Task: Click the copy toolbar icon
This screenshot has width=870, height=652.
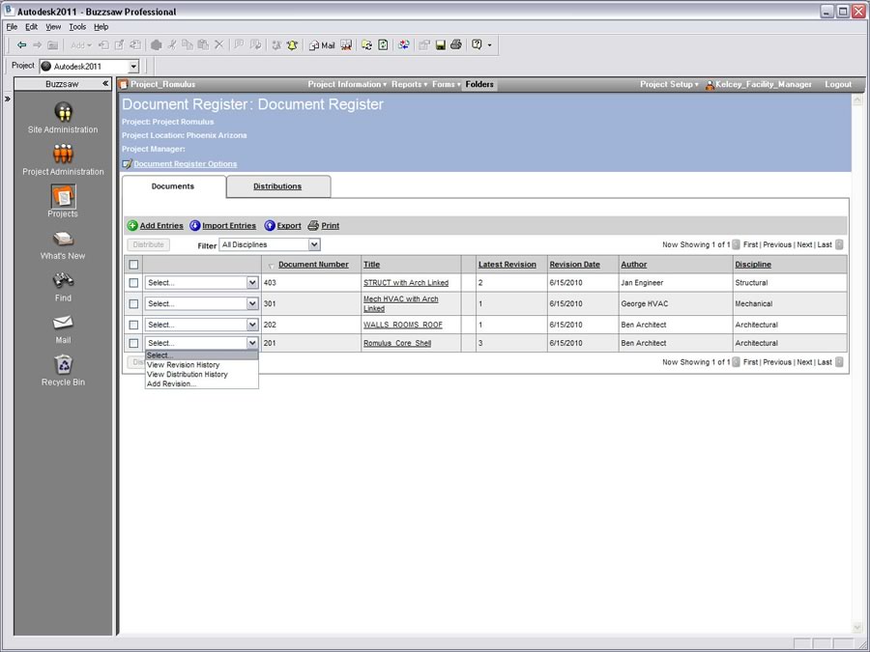Action: [x=188, y=44]
